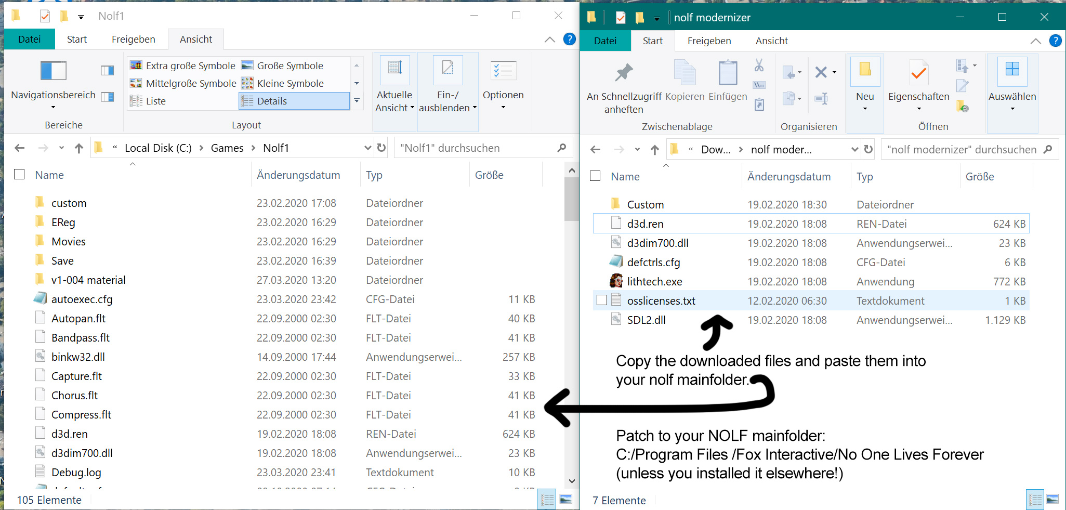Toggle preview pane icon in Nolf1 ribbon
This screenshot has height=510, width=1066.
coord(108,71)
